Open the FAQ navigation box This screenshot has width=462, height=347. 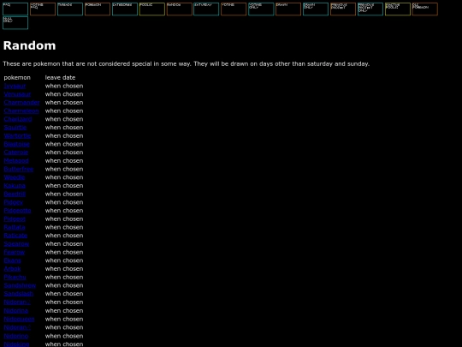coord(15,9)
